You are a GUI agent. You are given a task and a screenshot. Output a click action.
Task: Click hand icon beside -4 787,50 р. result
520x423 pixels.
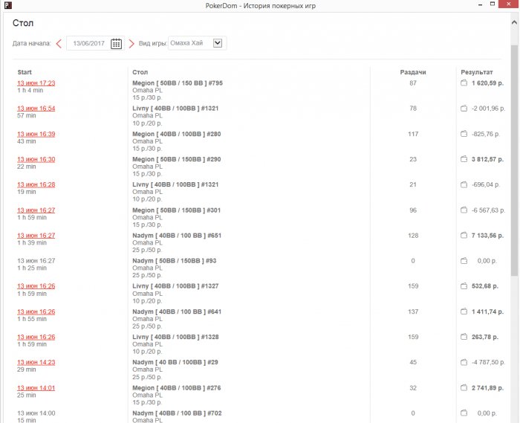(464, 362)
